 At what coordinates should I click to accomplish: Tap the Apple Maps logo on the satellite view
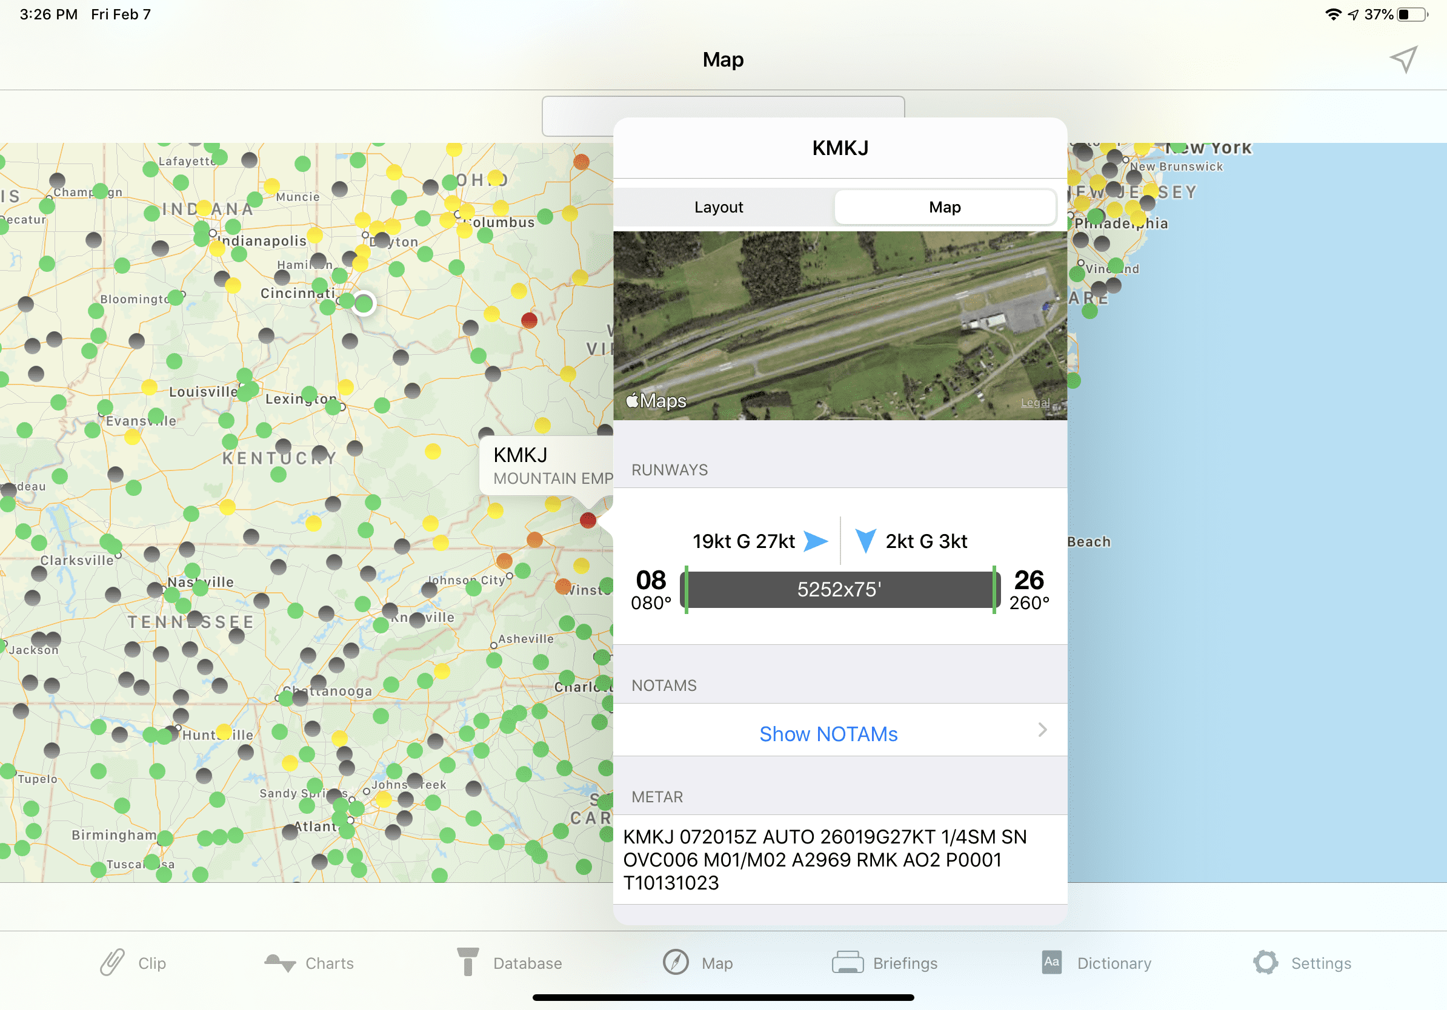click(x=656, y=400)
